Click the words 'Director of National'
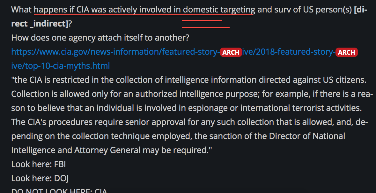 [307, 136]
